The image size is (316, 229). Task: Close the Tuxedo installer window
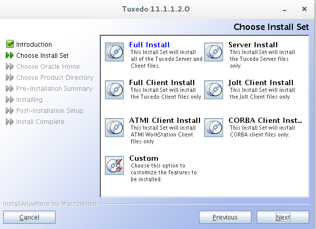(304, 9)
